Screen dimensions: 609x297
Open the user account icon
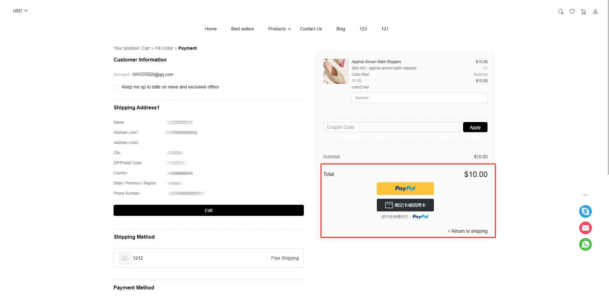click(595, 12)
